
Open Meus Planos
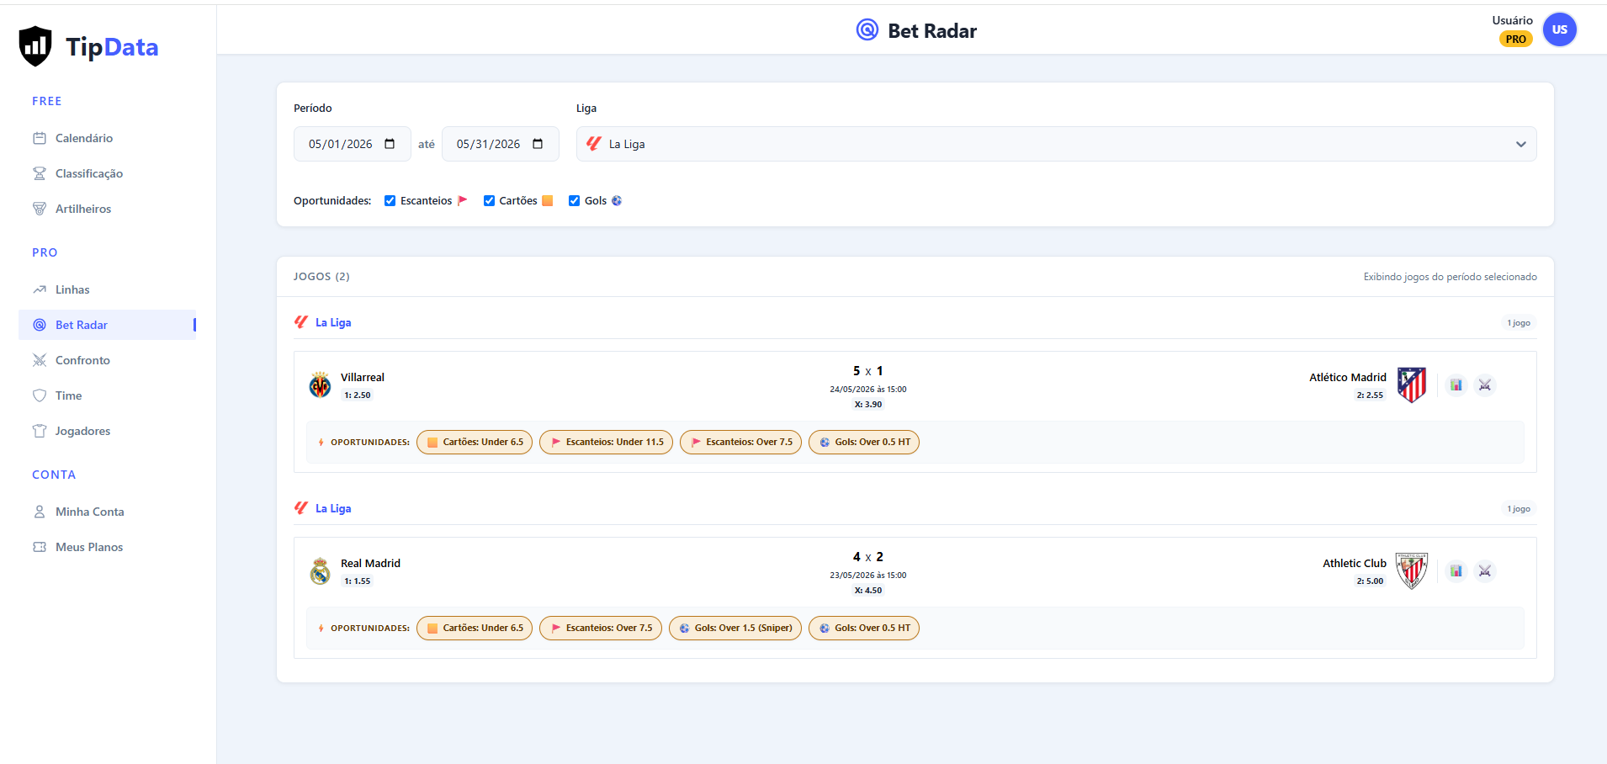click(107, 547)
